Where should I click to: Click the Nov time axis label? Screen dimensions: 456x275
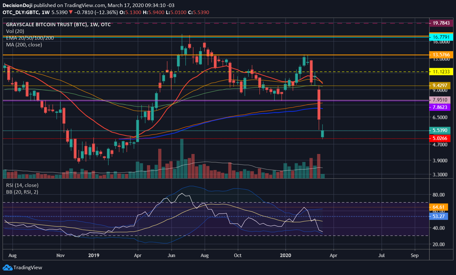tap(61, 255)
